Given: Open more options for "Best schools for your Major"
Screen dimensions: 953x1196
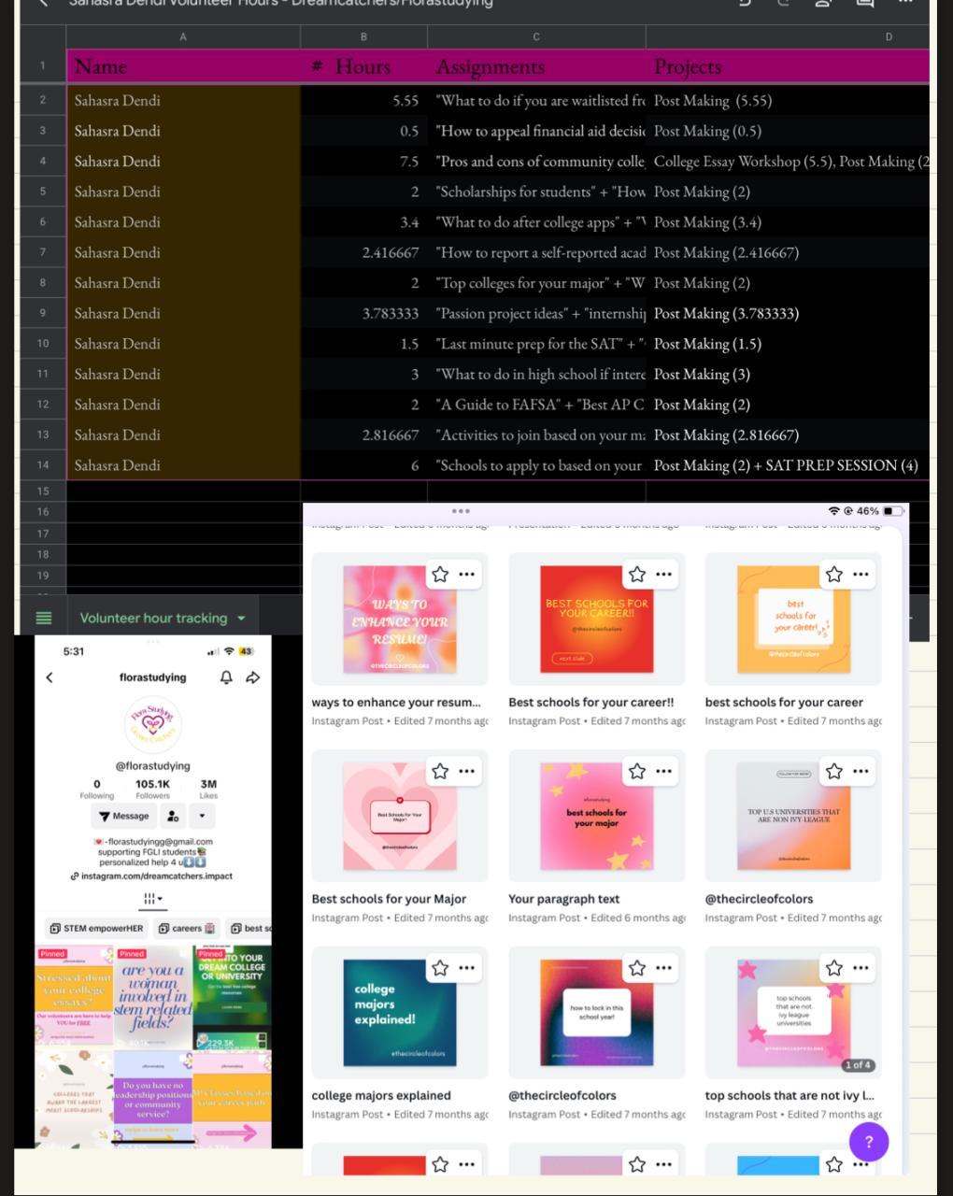Looking at the screenshot, I should (467, 771).
